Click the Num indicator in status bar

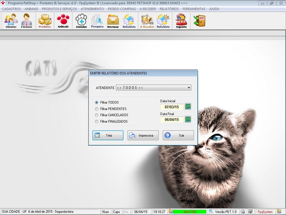105,212
